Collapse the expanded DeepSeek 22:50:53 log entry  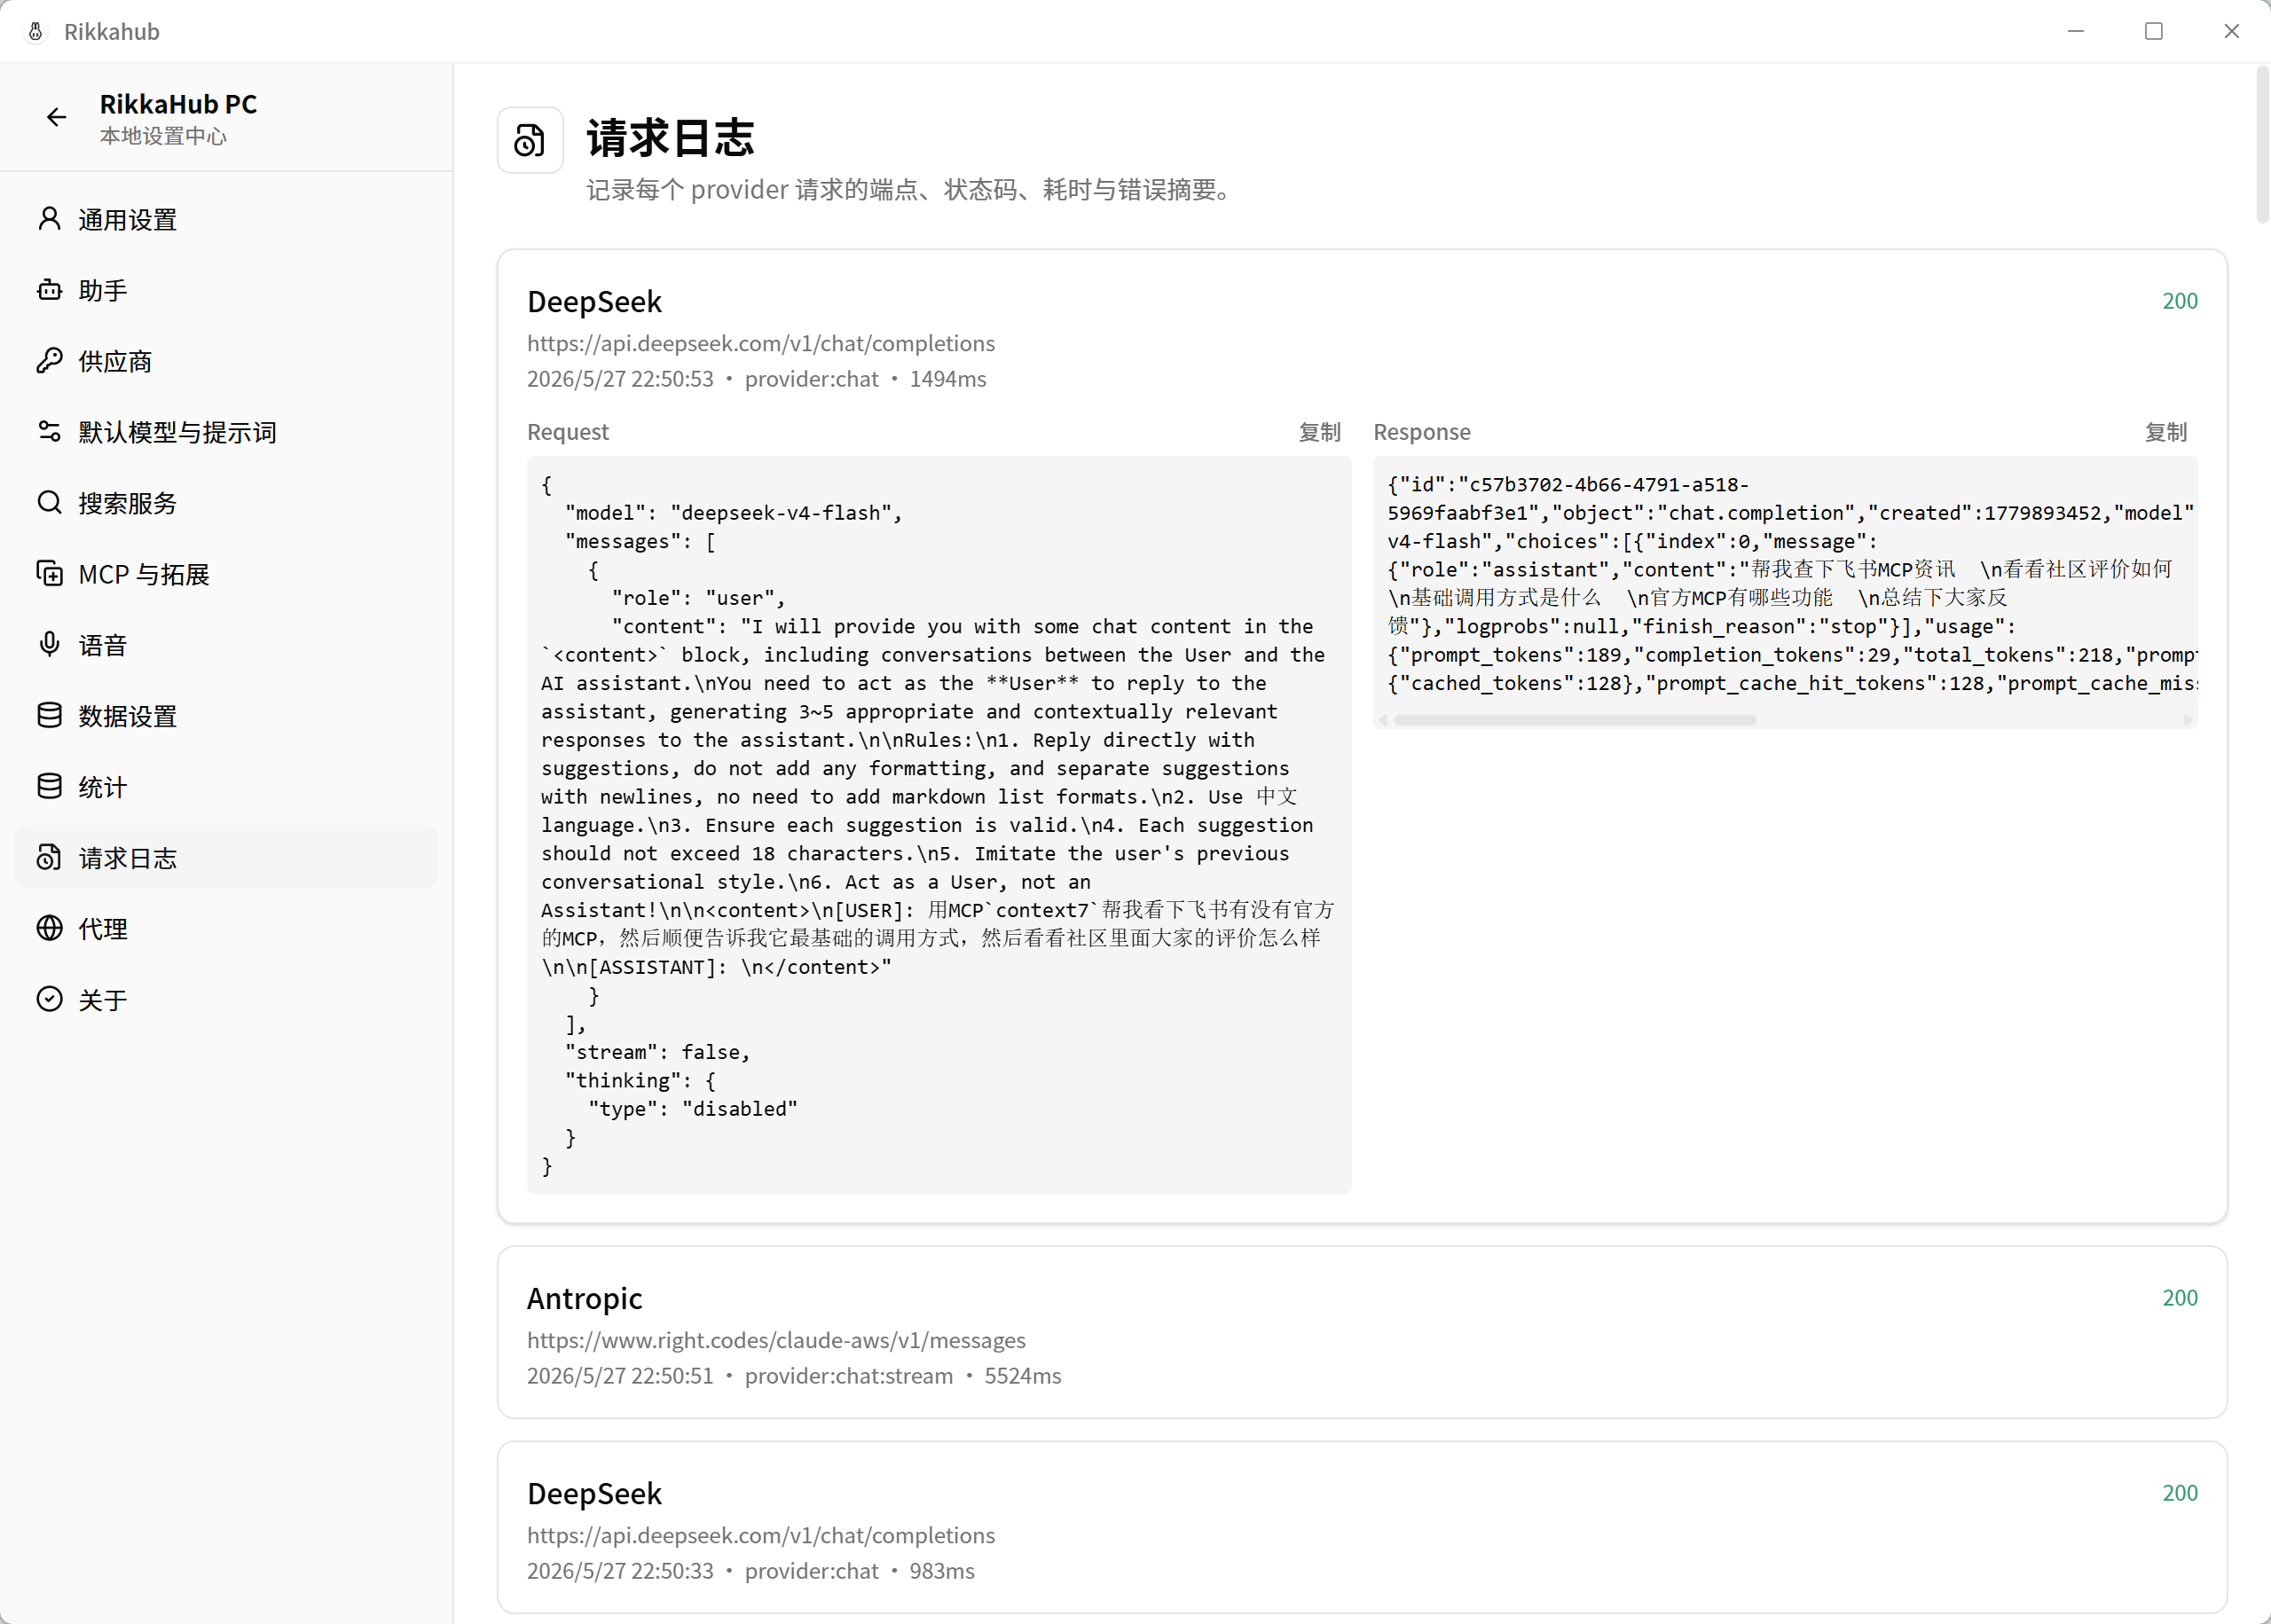point(1362,338)
